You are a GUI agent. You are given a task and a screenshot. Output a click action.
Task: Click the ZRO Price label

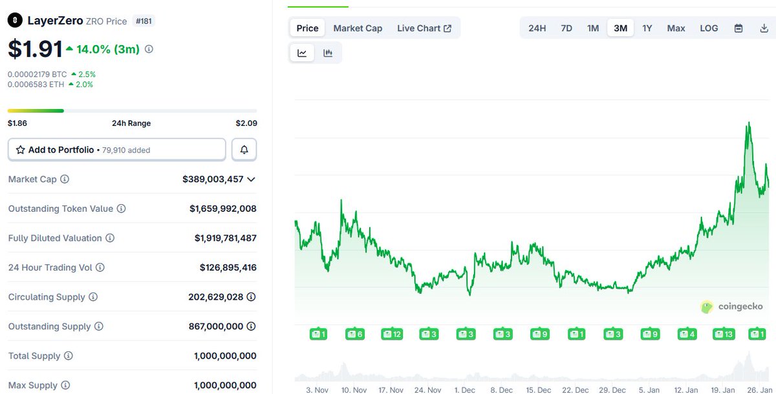107,21
